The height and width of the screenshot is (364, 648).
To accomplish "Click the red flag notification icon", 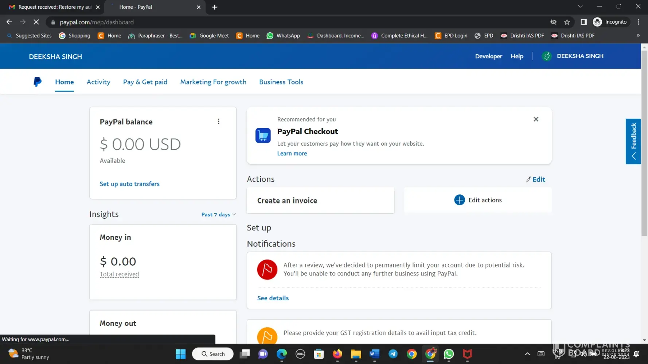I will point(267,270).
